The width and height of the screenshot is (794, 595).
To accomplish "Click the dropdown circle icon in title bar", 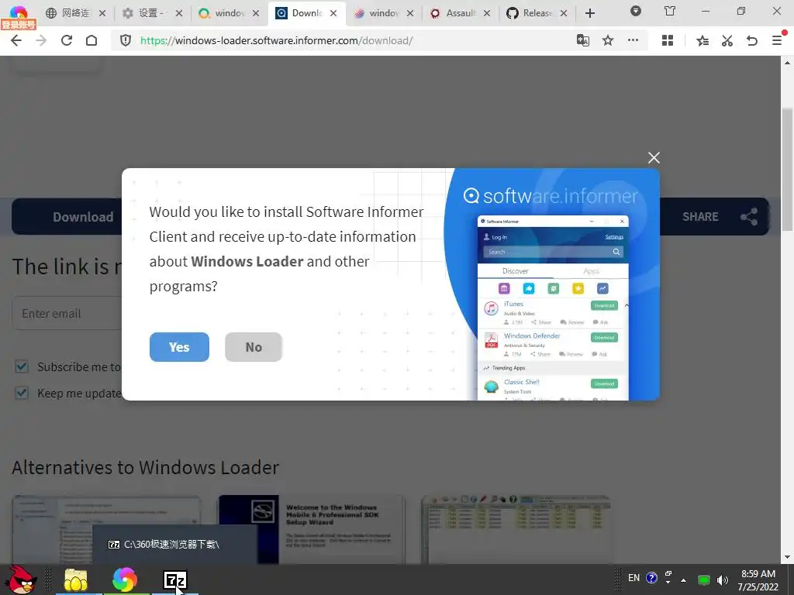I will 636,11.
